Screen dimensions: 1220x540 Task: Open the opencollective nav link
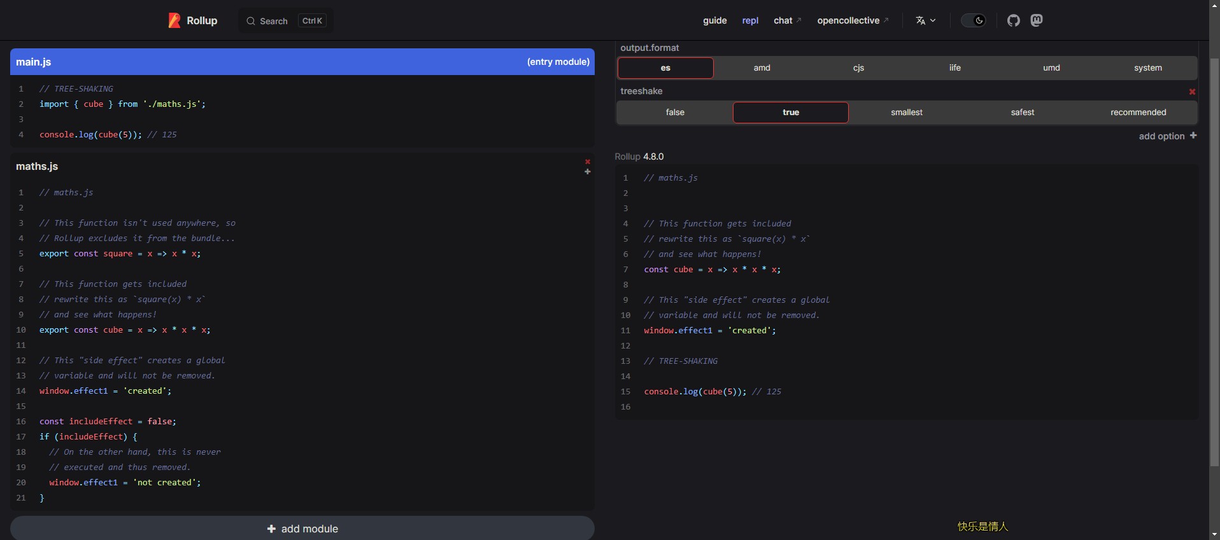[853, 20]
